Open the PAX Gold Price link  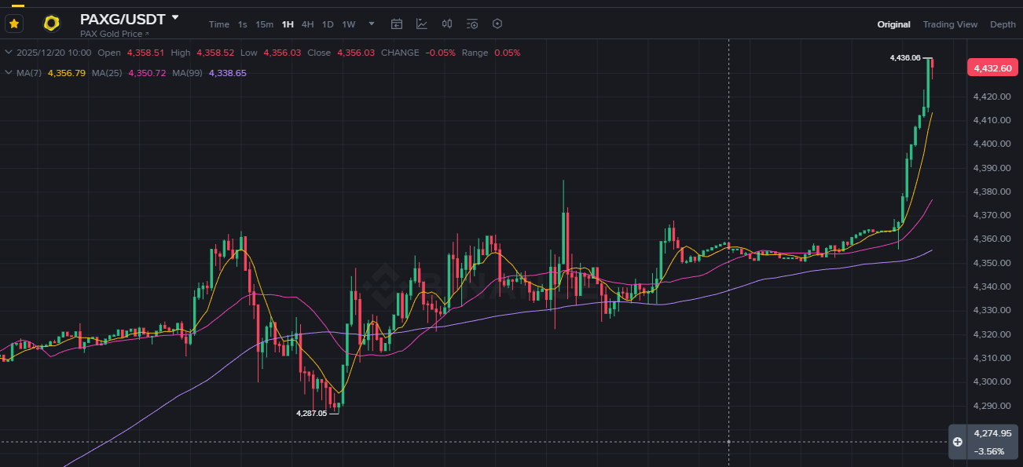tap(114, 34)
